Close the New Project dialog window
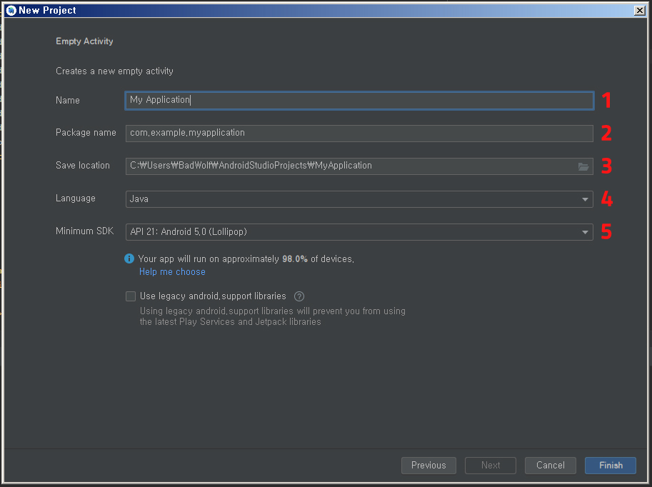The width and height of the screenshot is (652, 487). tap(640, 11)
